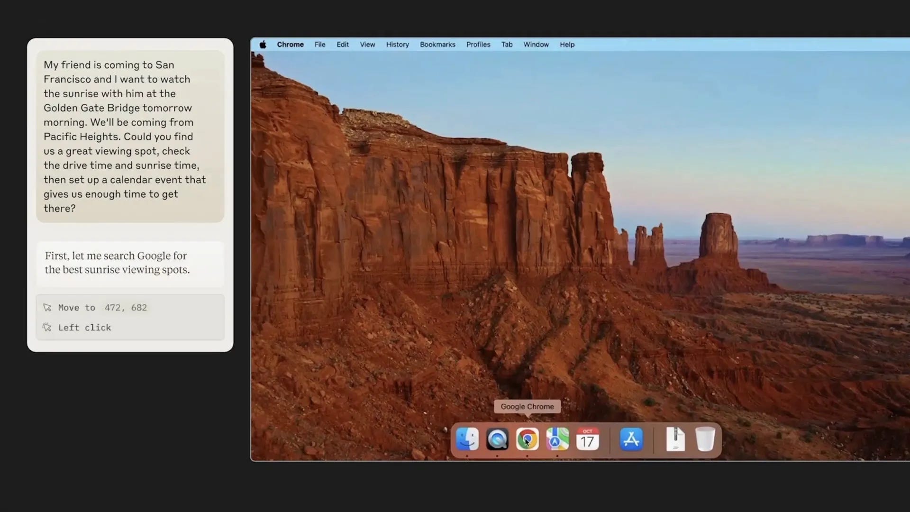Expand the Edit menu

coord(343,45)
